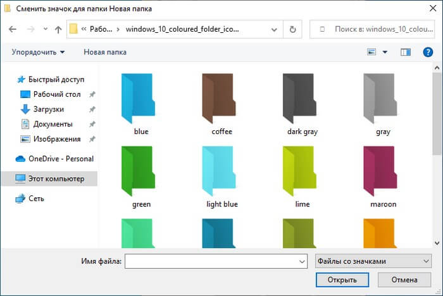The height and width of the screenshot is (296, 443).
Task: Open Сеть in navigation pane
Action: [30, 199]
